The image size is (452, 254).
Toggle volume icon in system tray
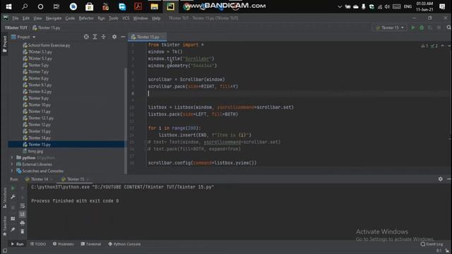point(387,6)
